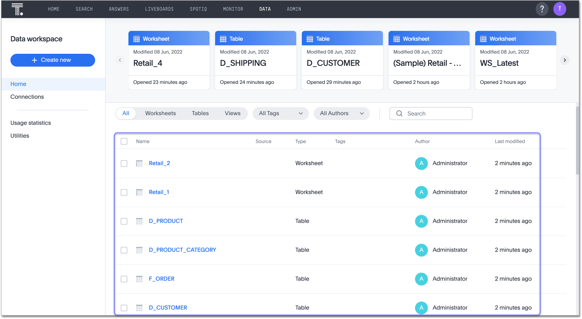Check the box for Retail_1 row
The height and width of the screenshot is (319, 582).
[124, 192]
